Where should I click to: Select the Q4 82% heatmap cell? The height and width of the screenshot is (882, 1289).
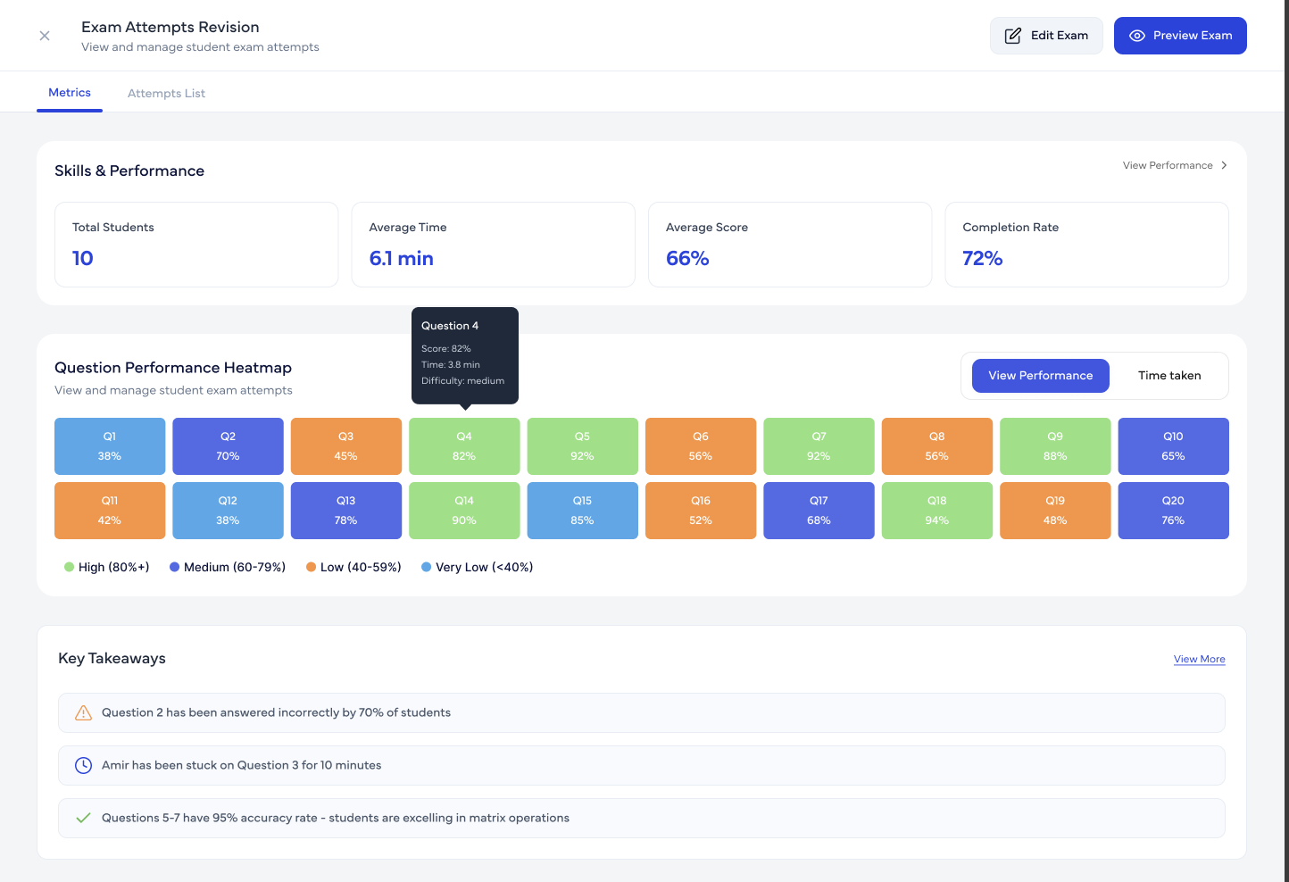(x=464, y=446)
